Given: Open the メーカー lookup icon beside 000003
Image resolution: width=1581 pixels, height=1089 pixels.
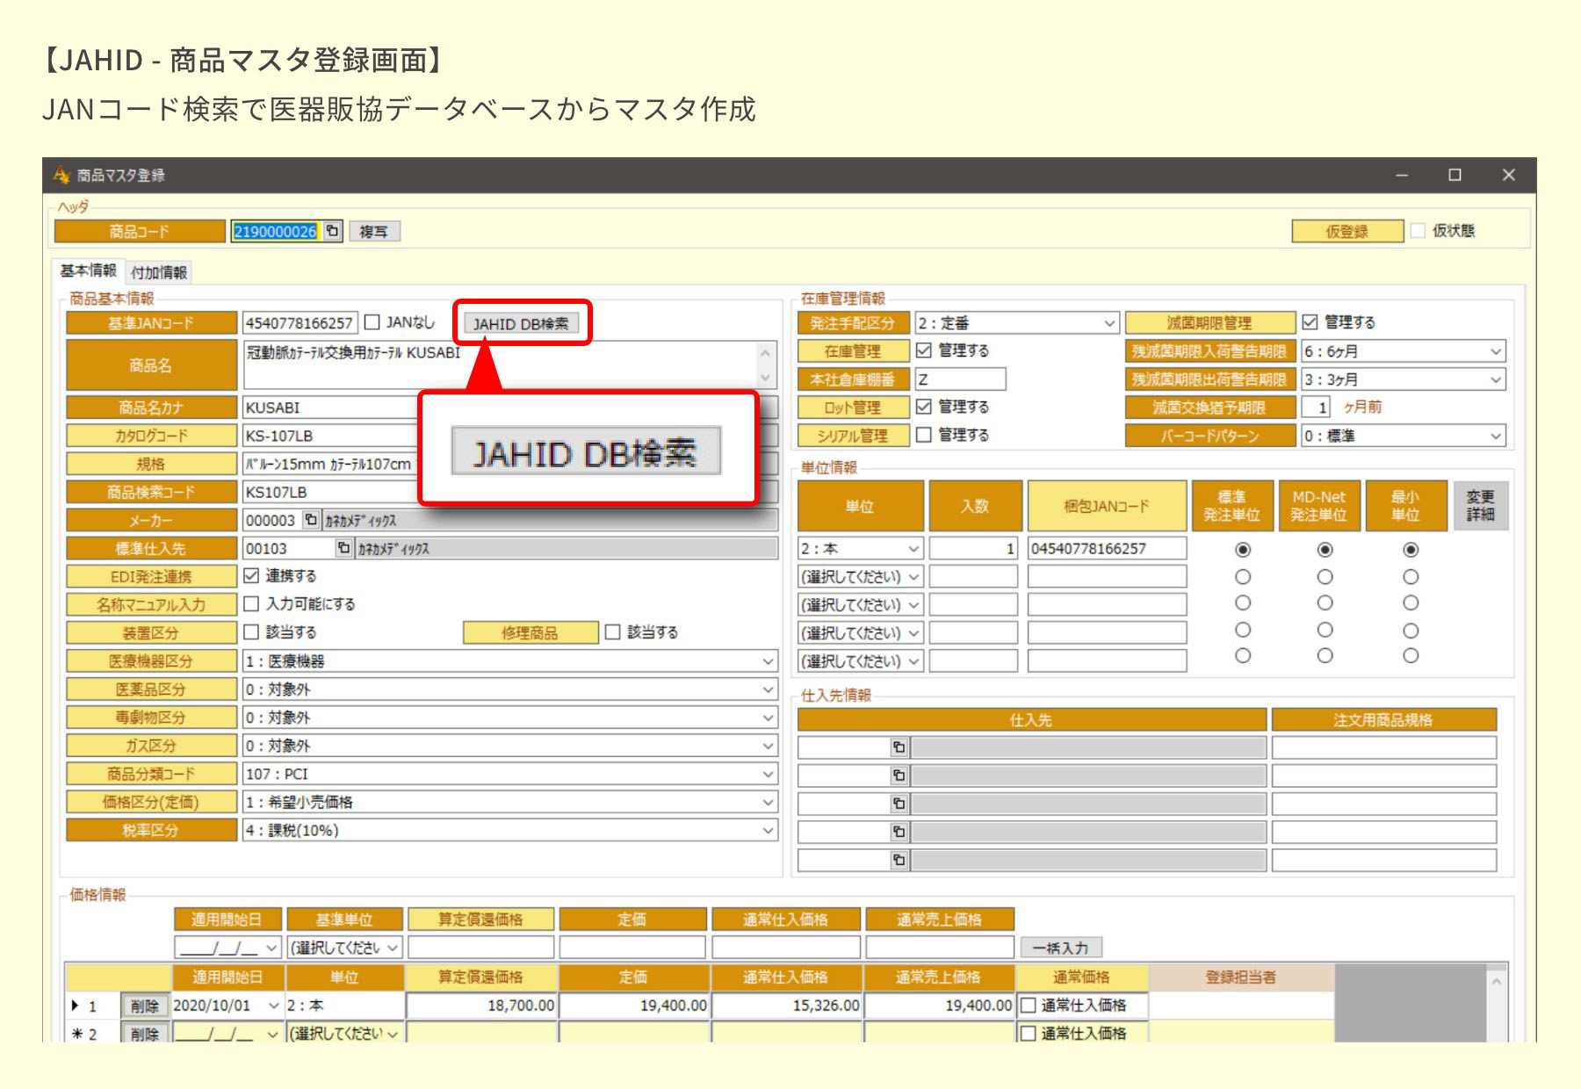Looking at the screenshot, I should coord(311,520).
